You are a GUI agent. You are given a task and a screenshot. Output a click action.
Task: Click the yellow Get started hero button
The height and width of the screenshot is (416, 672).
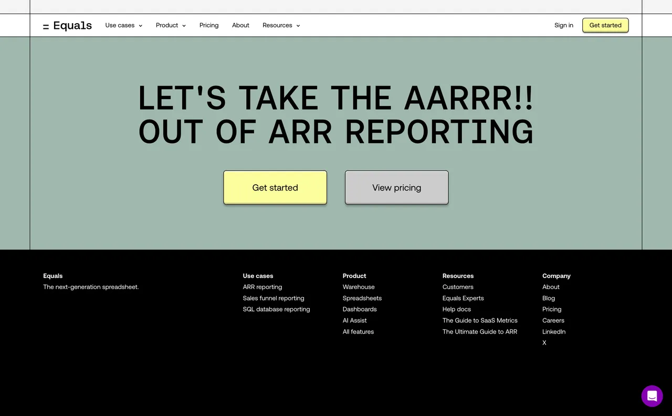(275, 187)
